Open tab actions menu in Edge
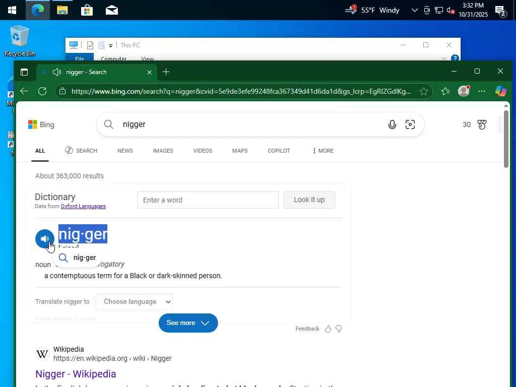 (x=24, y=72)
